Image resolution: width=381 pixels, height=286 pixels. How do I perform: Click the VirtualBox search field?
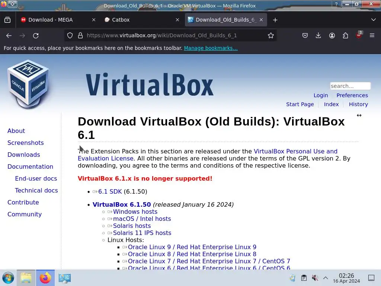point(350,86)
